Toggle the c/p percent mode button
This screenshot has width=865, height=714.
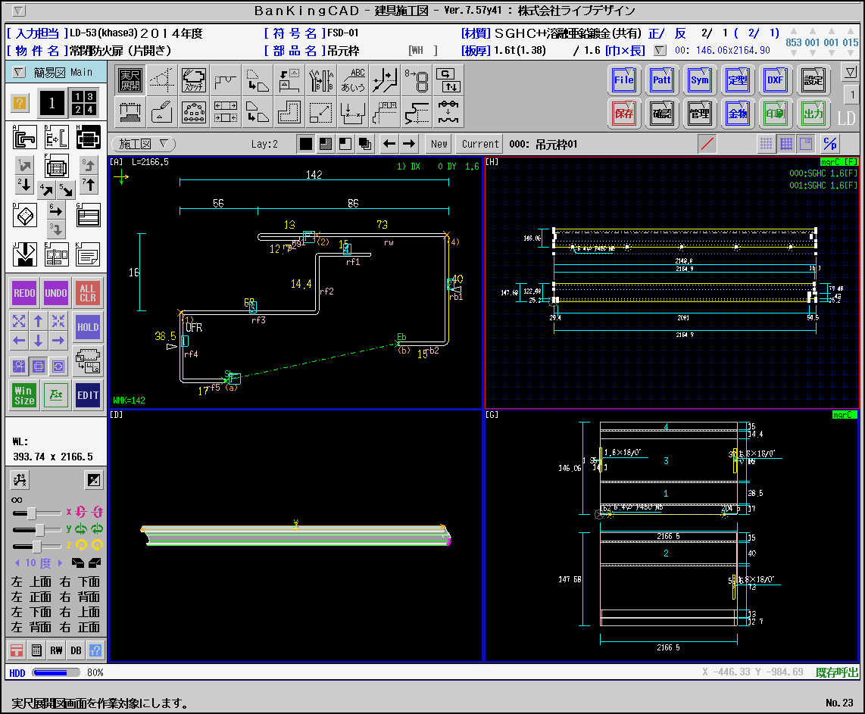click(x=829, y=144)
